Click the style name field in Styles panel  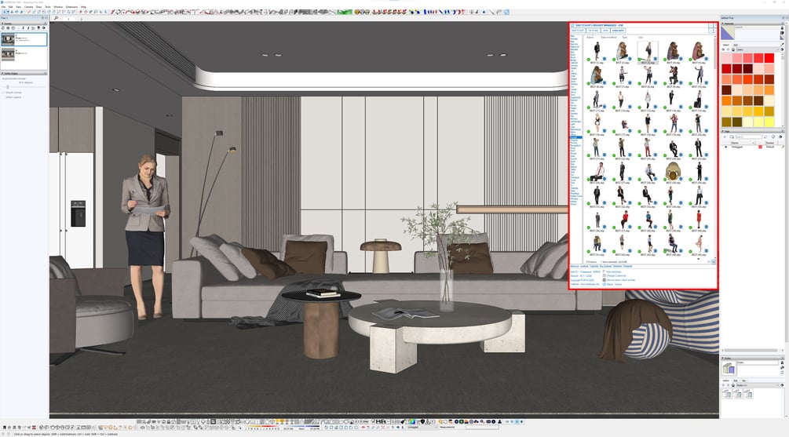click(x=758, y=362)
